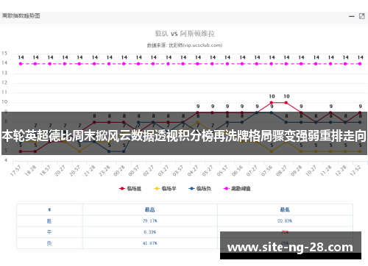Click the 12:28 x-axis time label
This screenshot has width=368, height=266.
341,170
